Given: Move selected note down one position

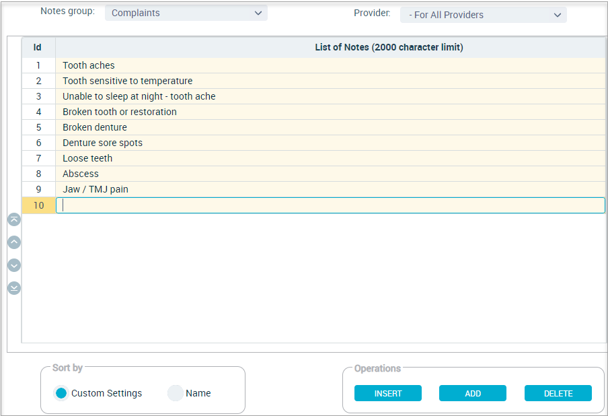Looking at the screenshot, I should pyautogui.click(x=14, y=265).
